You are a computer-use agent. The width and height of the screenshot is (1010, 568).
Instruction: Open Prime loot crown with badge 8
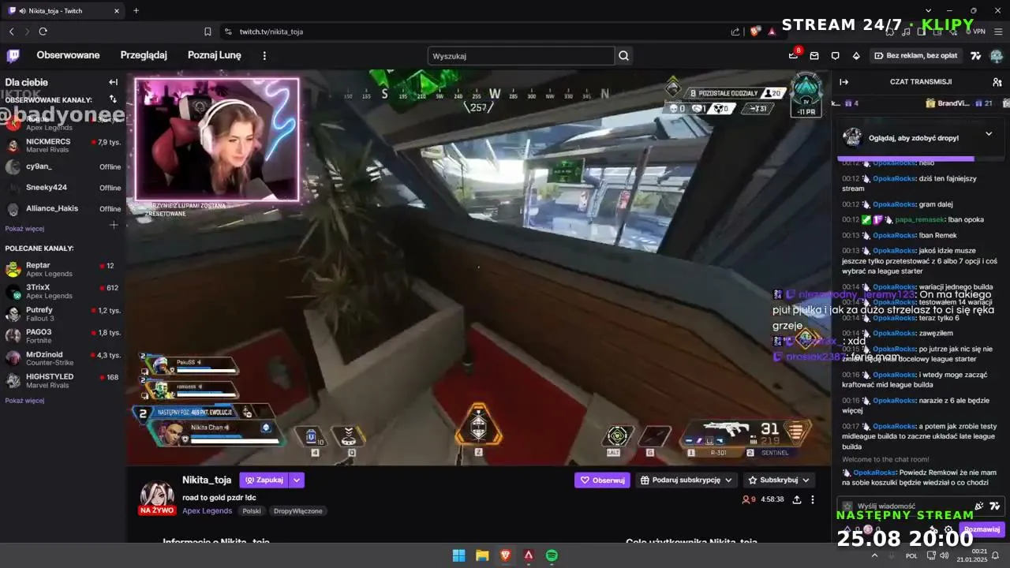pyautogui.click(x=794, y=55)
